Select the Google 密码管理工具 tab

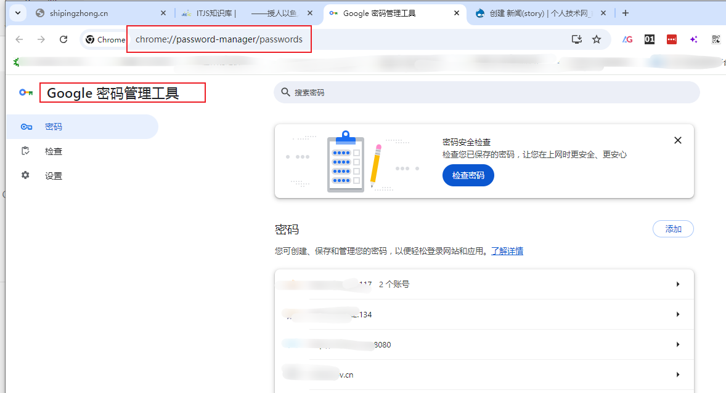coord(395,14)
